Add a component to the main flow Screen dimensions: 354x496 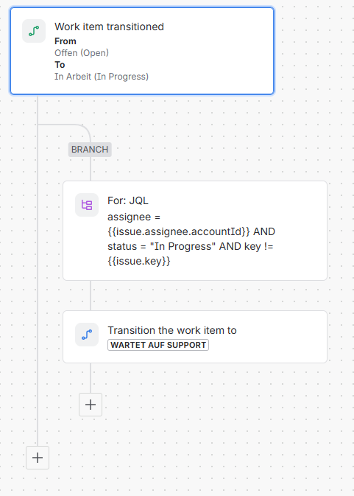coord(38,458)
